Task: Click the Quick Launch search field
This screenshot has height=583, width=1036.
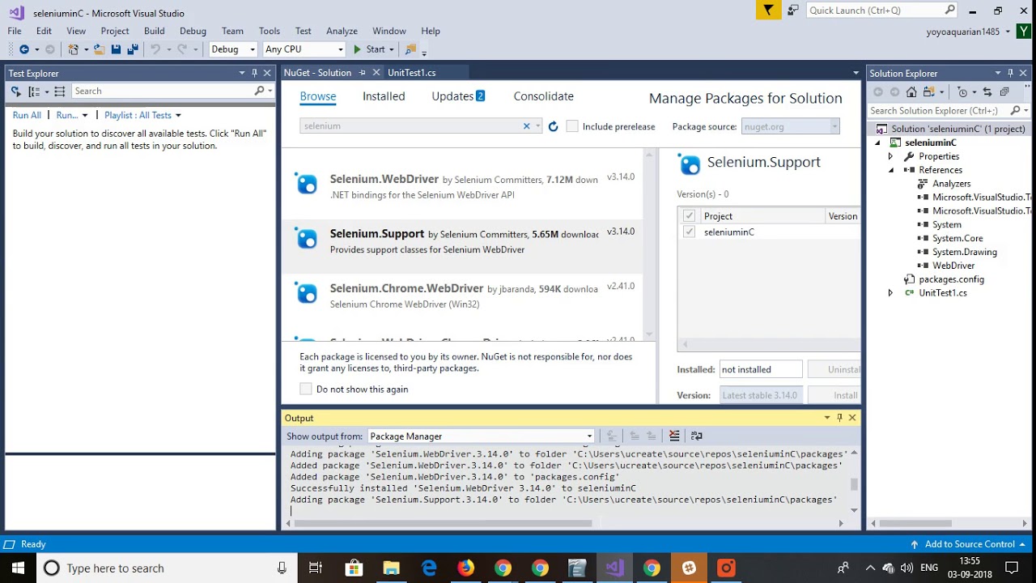Action: (x=881, y=11)
